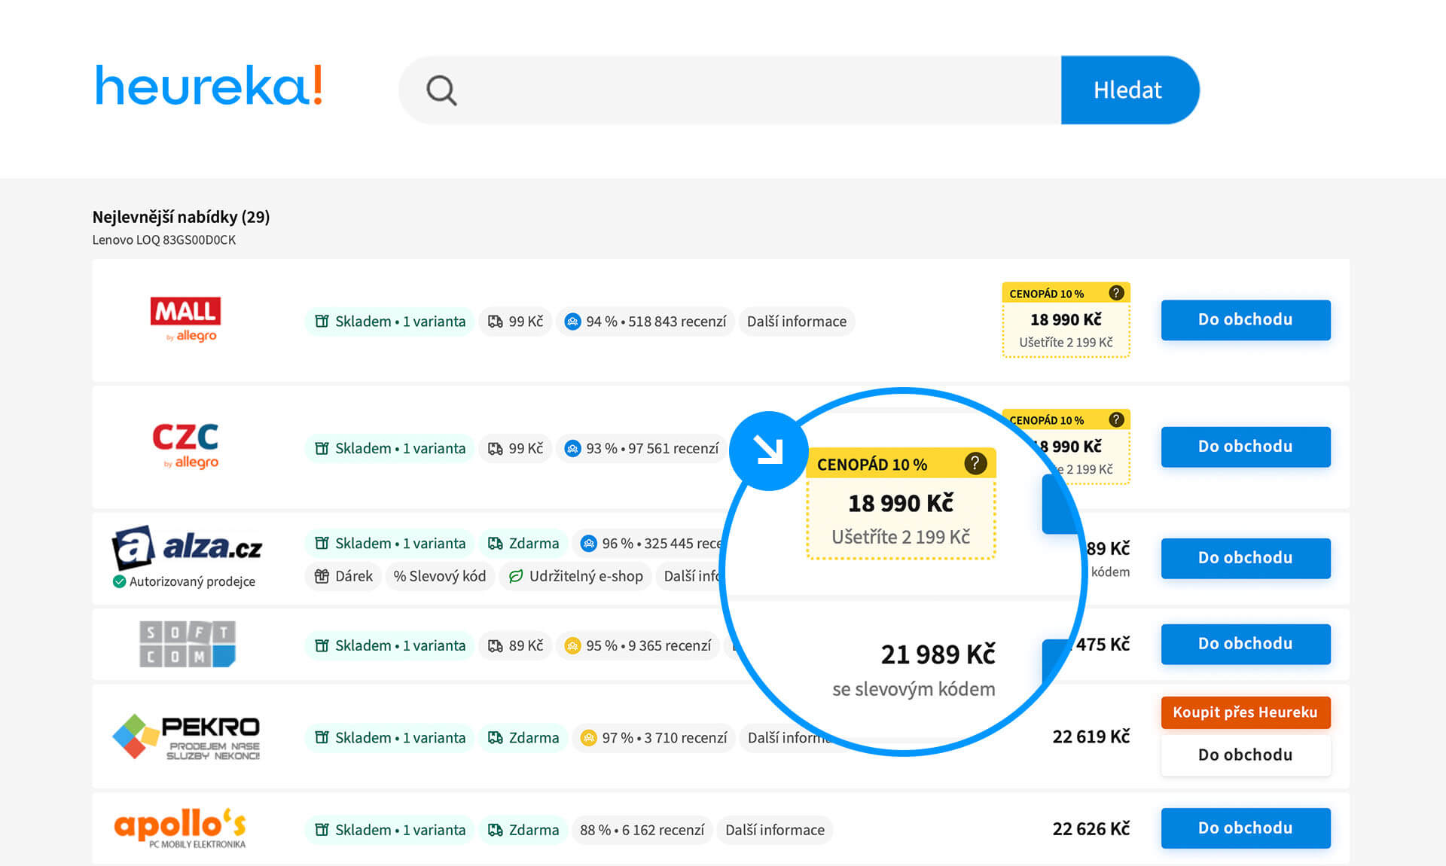
Task: Click Skladem 1 varianta tag in apollo's row
Action: (x=390, y=830)
